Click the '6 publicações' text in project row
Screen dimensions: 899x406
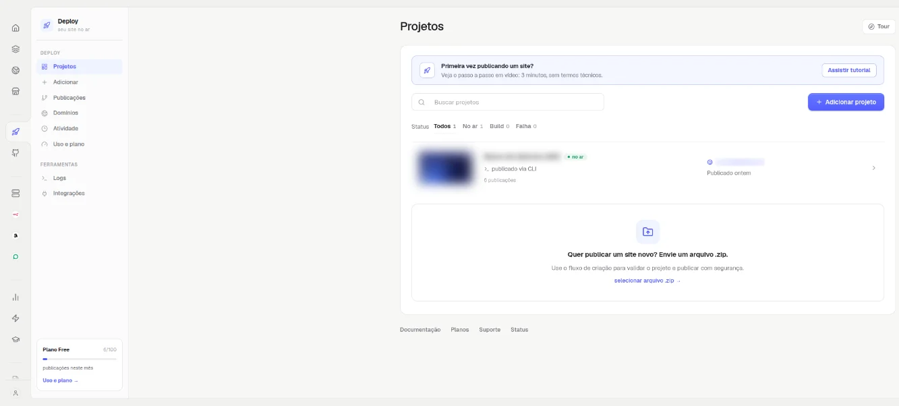tap(500, 180)
